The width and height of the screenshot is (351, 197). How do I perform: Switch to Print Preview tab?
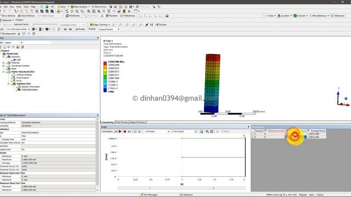[122, 122]
